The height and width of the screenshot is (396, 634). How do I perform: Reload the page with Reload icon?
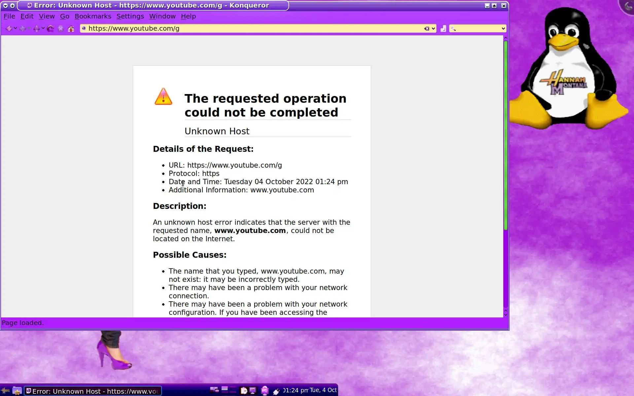[50, 29]
